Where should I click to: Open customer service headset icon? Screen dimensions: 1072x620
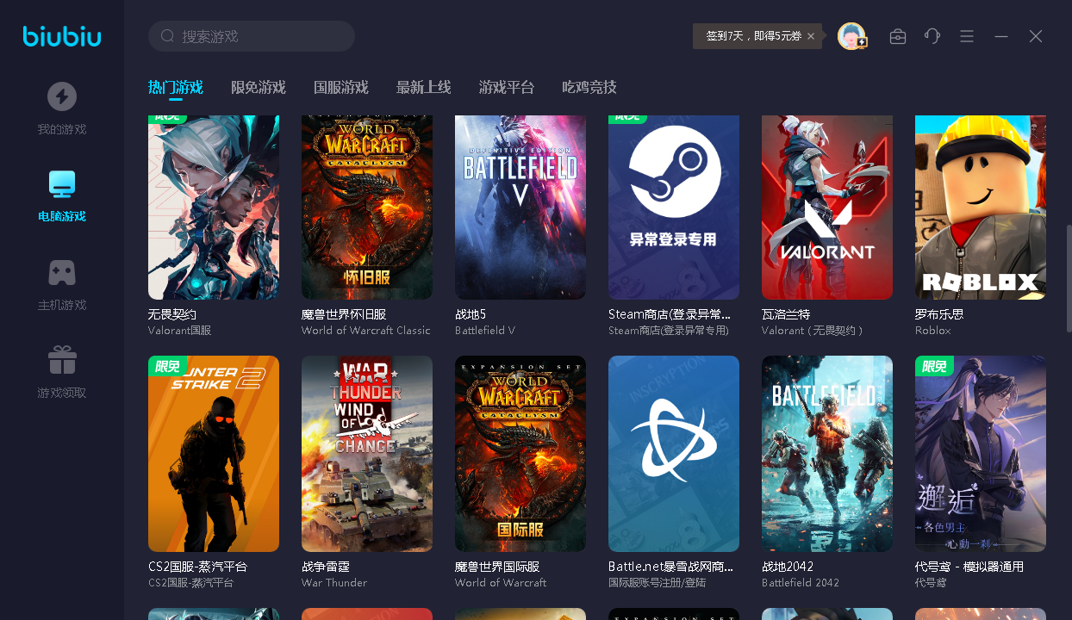pyautogui.click(x=932, y=36)
